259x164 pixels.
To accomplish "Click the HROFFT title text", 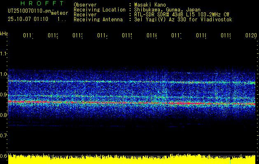I will tap(42, 3).
